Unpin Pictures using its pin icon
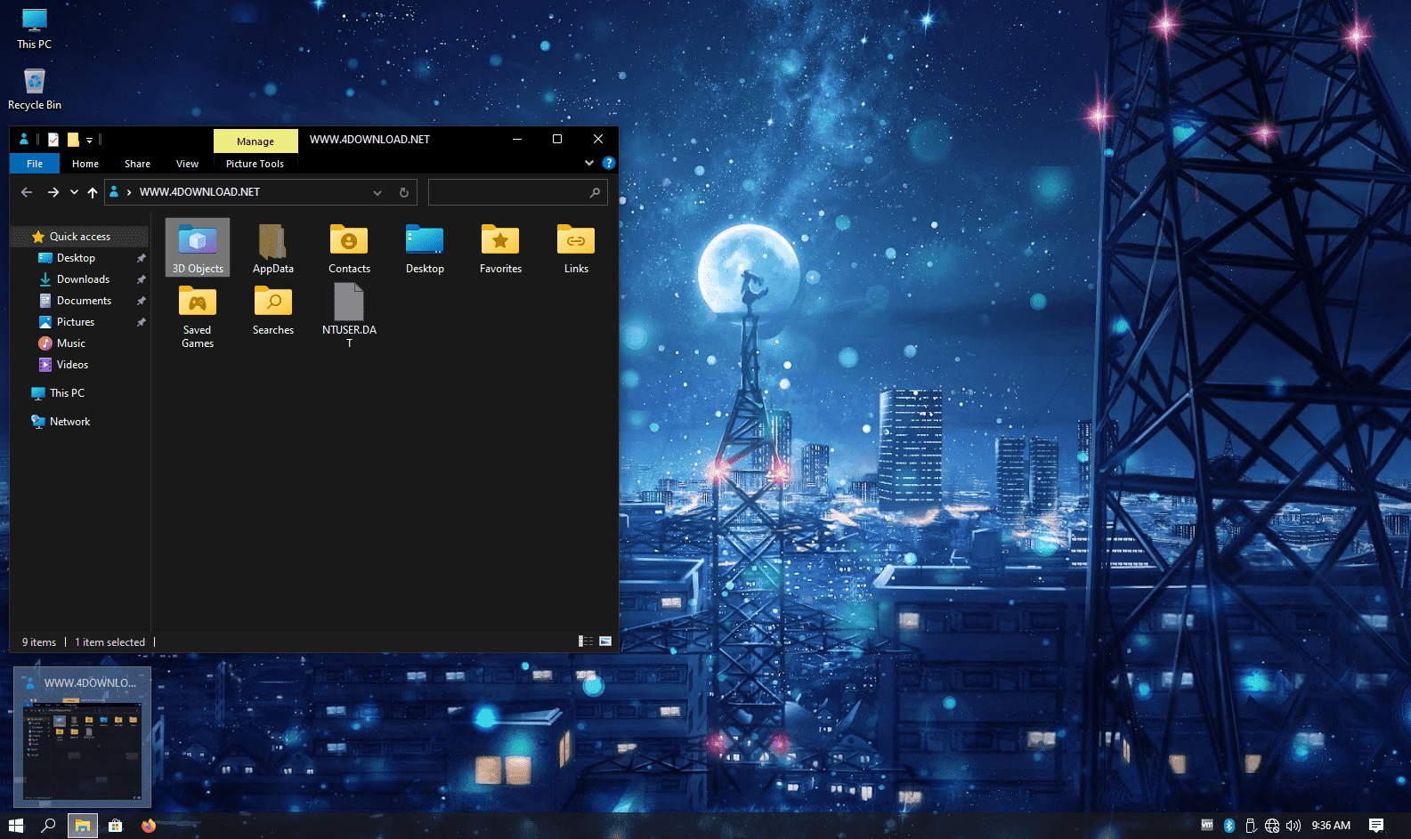This screenshot has height=839, width=1411. pos(141,322)
